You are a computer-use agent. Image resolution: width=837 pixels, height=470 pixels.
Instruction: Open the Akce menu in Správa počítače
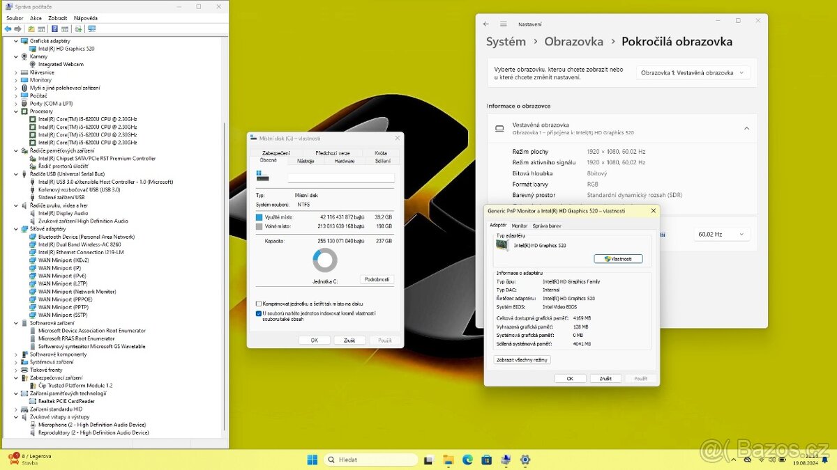point(36,17)
